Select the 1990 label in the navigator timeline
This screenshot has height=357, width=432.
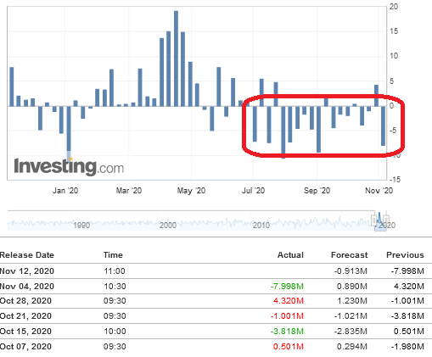point(81,226)
